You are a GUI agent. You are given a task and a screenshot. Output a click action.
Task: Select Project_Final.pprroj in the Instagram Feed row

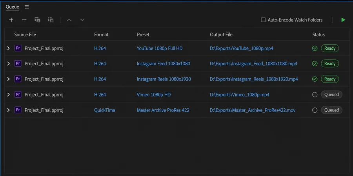44,64
